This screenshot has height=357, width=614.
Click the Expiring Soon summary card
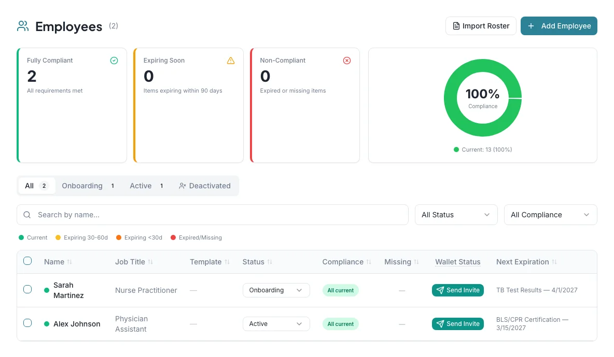point(189,106)
